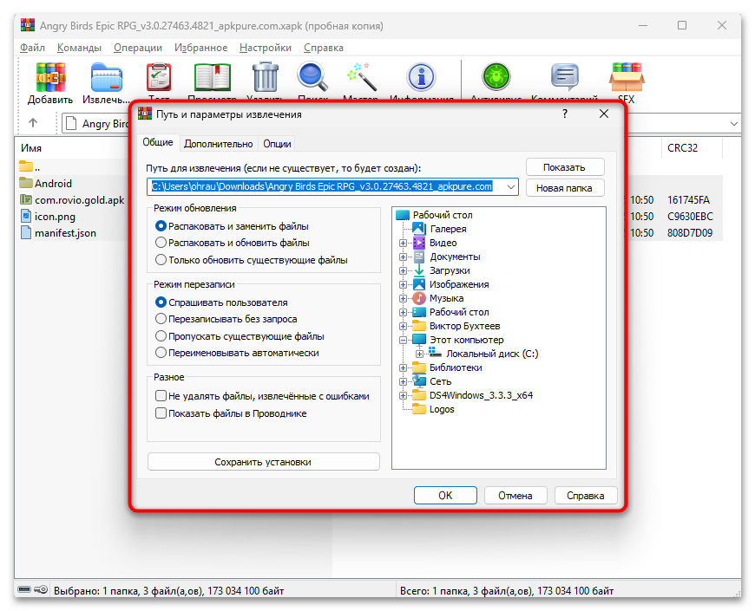Open the Файл menu
Image resolution: width=755 pixels, height=611 pixels.
click(x=32, y=48)
